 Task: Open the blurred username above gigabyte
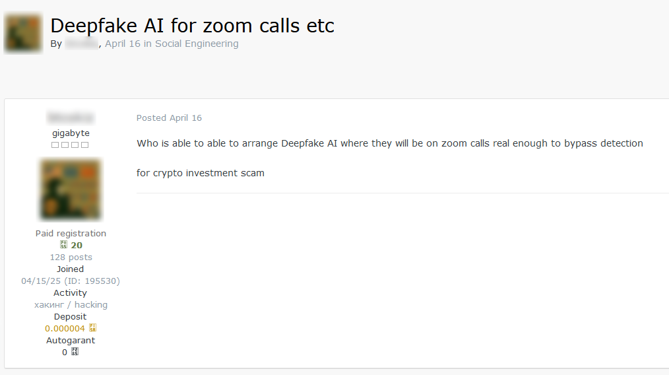click(71, 118)
